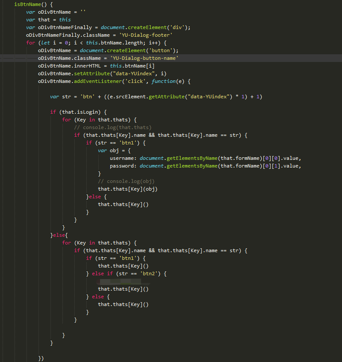Click the 'if (that.isLogin)' condition
The image size is (342, 362).
click(76, 112)
